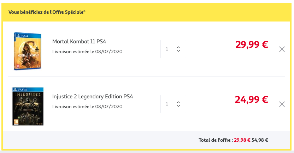Screen dimensions: 294x153
Task: Open the Mortal Kombat 11 cover thumbnail
Action: (x=27, y=51)
